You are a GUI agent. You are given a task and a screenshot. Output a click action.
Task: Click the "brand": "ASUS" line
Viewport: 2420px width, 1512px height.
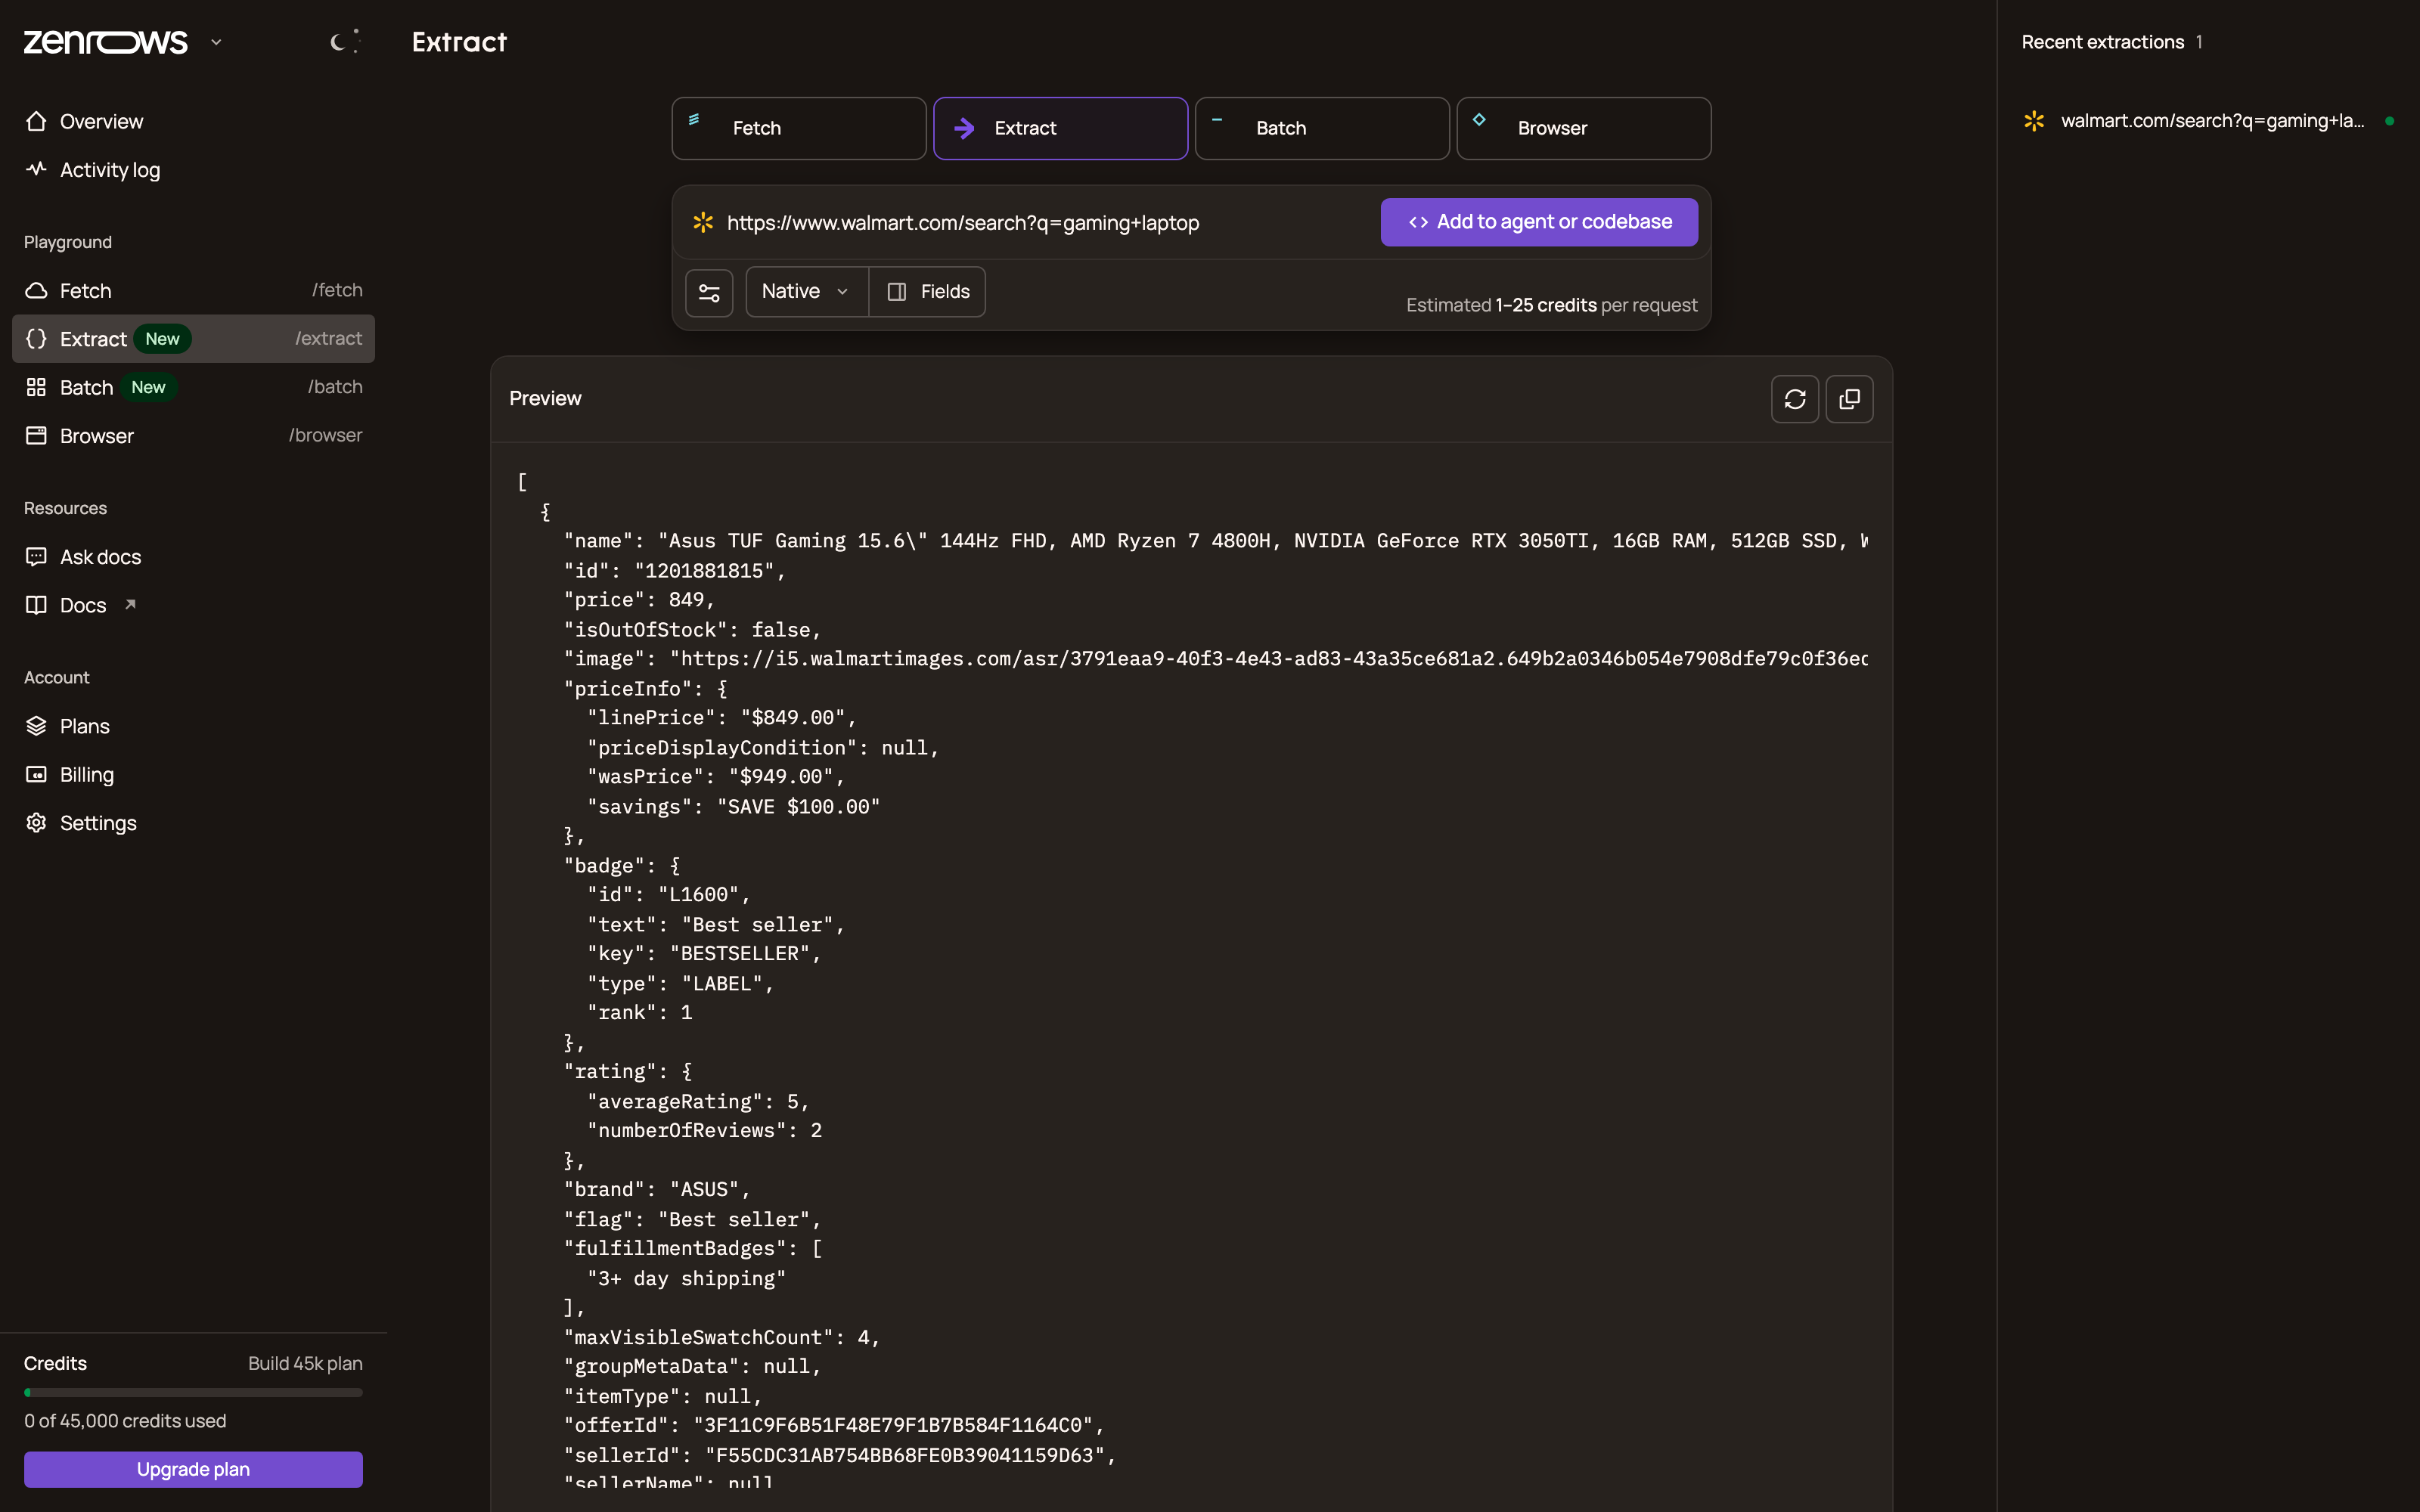tap(656, 1190)
